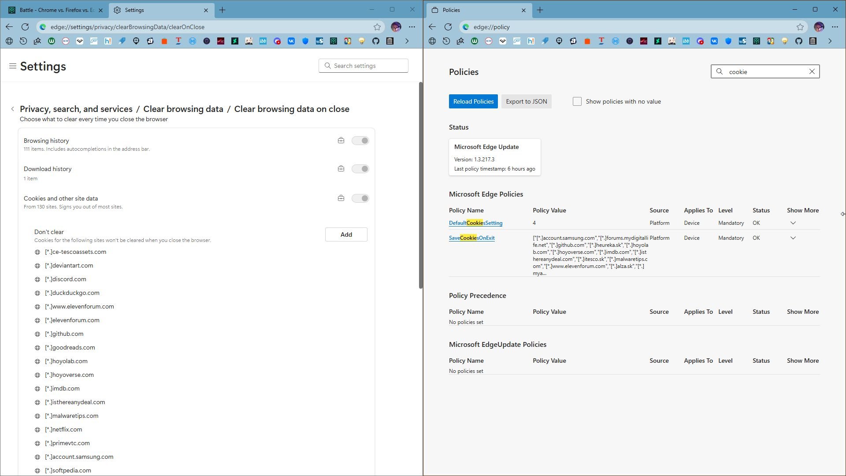Open the ibb bookmark in the Settings window
This screenshot has height=476, width=846.
263,41
